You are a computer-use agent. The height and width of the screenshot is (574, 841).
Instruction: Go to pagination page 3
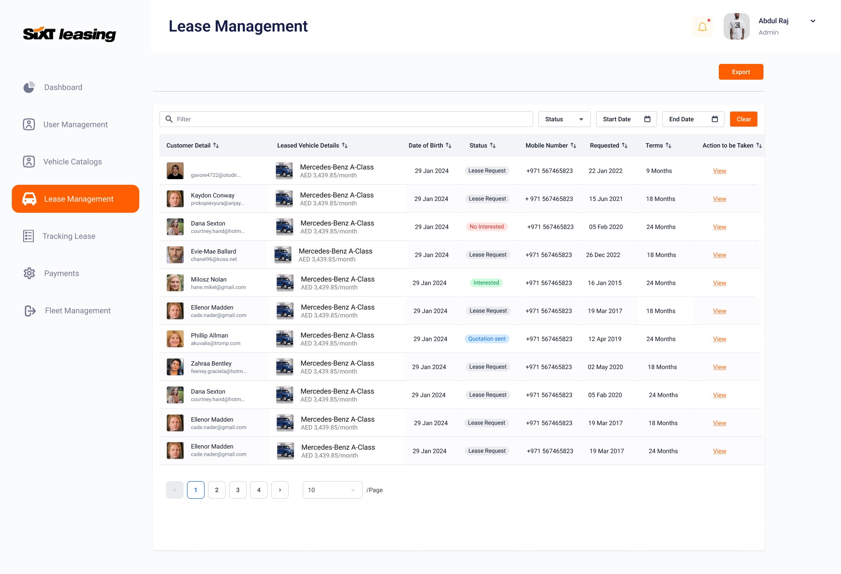pos(238,490)
